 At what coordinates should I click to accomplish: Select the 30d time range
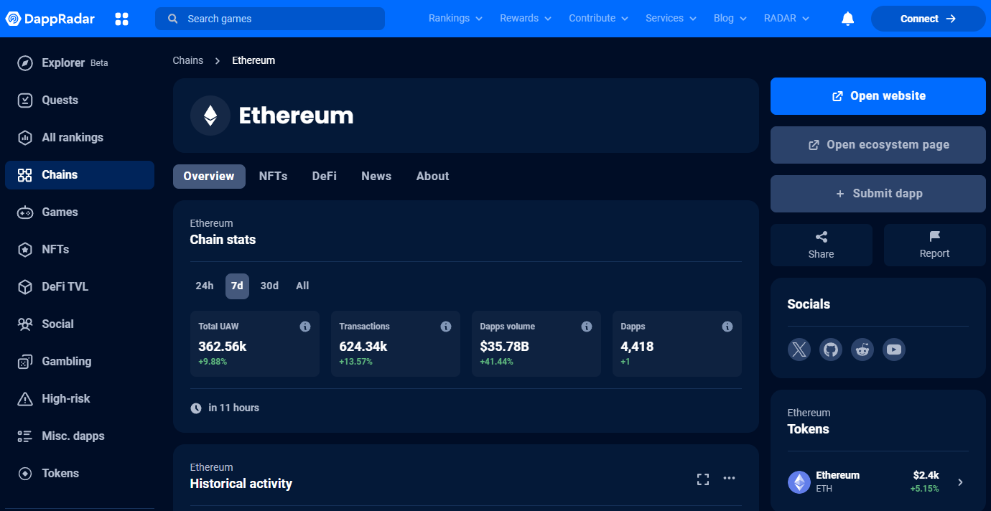click(269, 286)
